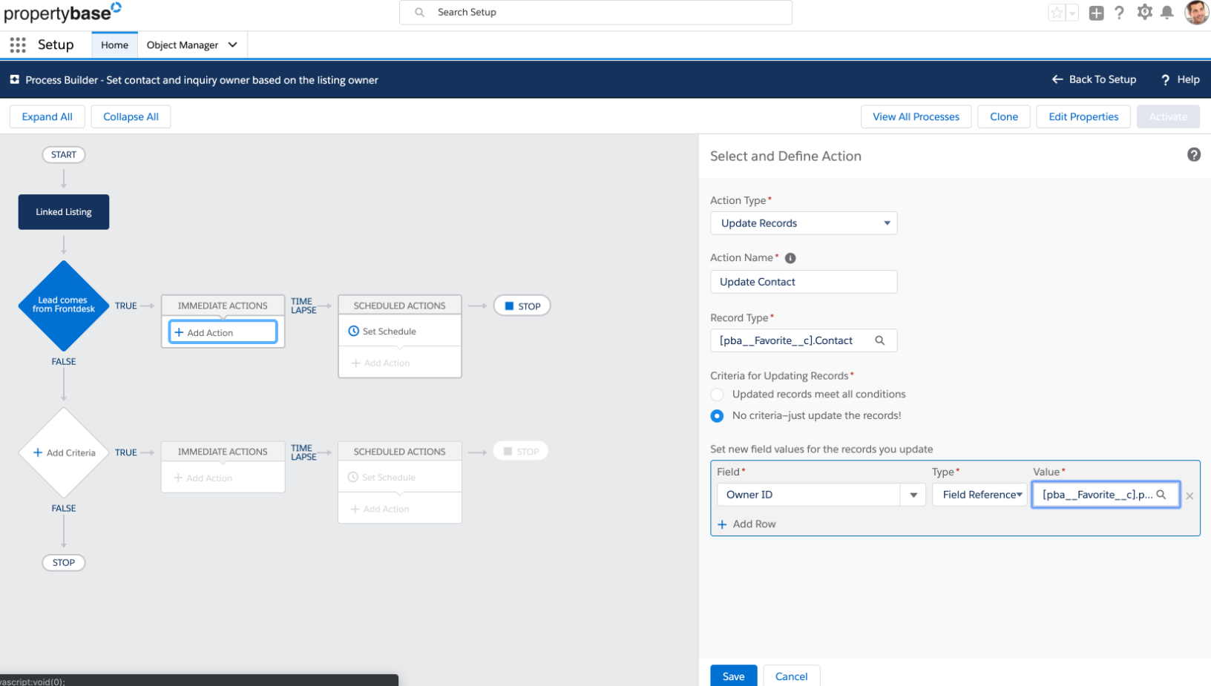Viewport: 1211px width, 686px height.
Task: Click the X to remove the Owner ID row
Action: point(1189,495)
